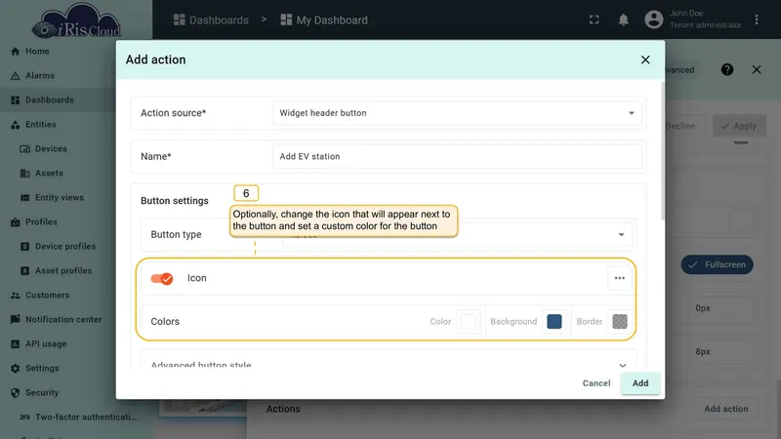Click the Name field with Add EV station
The width and height of the screenshot is (781, 439).
tap(457, 156)
